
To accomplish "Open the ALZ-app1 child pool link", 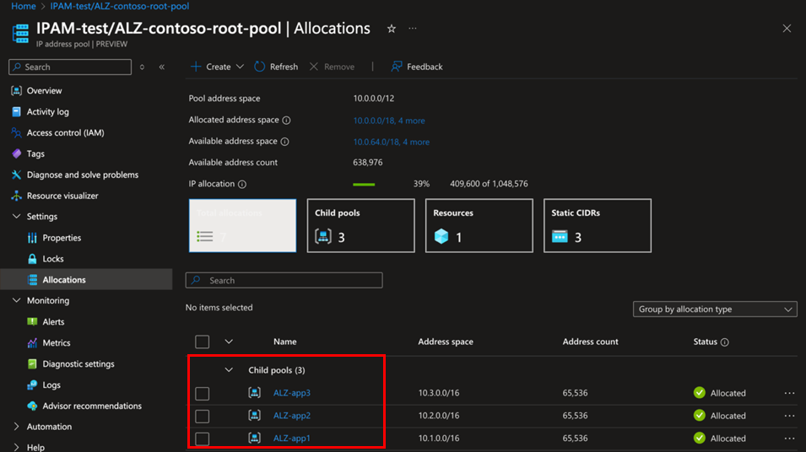I will (292, 439).
